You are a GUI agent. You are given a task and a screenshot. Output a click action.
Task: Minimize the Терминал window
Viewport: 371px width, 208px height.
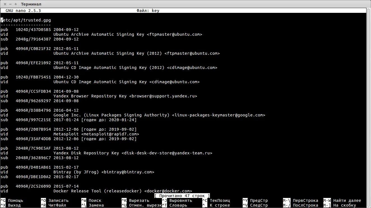click(x=10, y=4)
